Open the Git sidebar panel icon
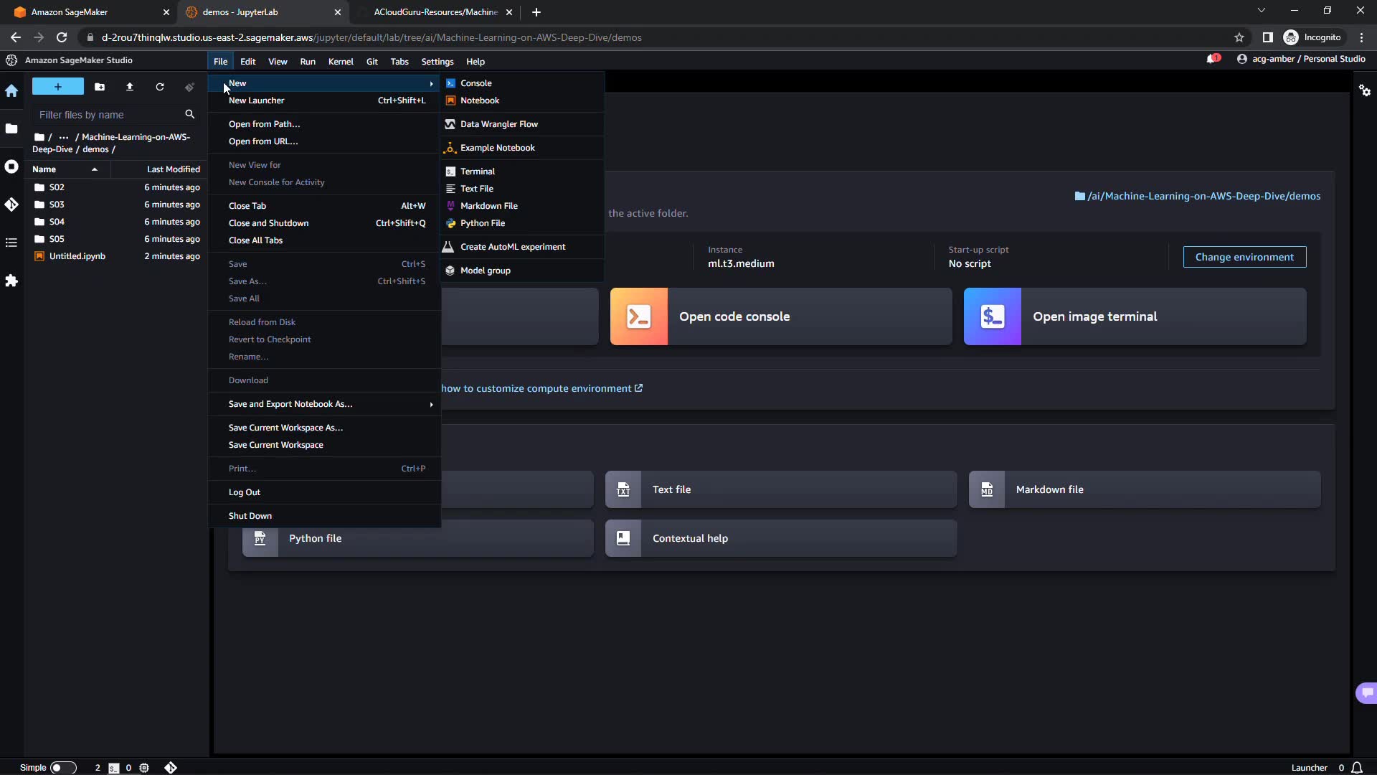The width and height of the screenshot is (1377, 775). [x=11, y=205]
